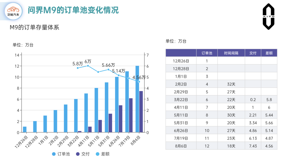
Task: Click the 订单池 legend dot
Action: tap(54, 154)
